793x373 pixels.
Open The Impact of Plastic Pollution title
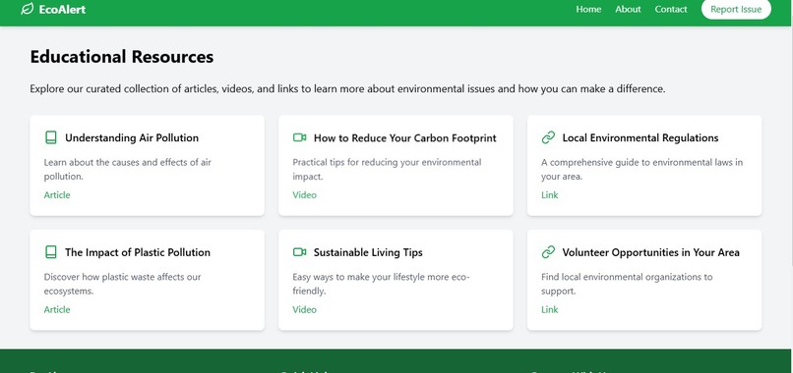138,252
